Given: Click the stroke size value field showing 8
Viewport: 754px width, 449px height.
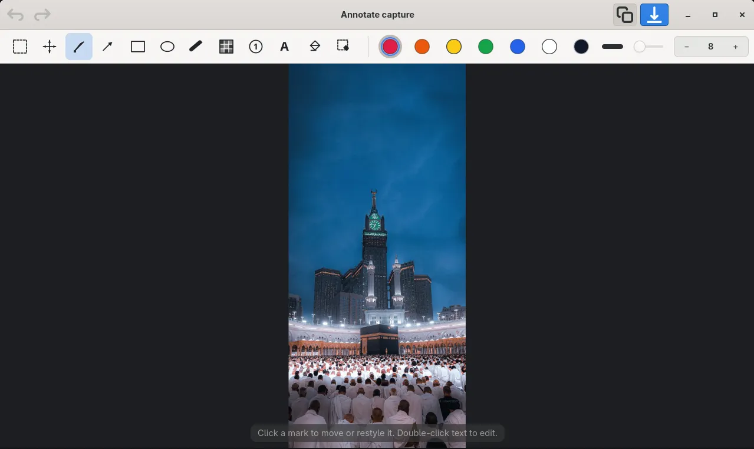Looking at the screenshot, I should (711, 47).
